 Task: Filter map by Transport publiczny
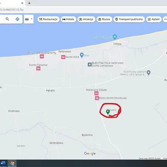(129, 19)
